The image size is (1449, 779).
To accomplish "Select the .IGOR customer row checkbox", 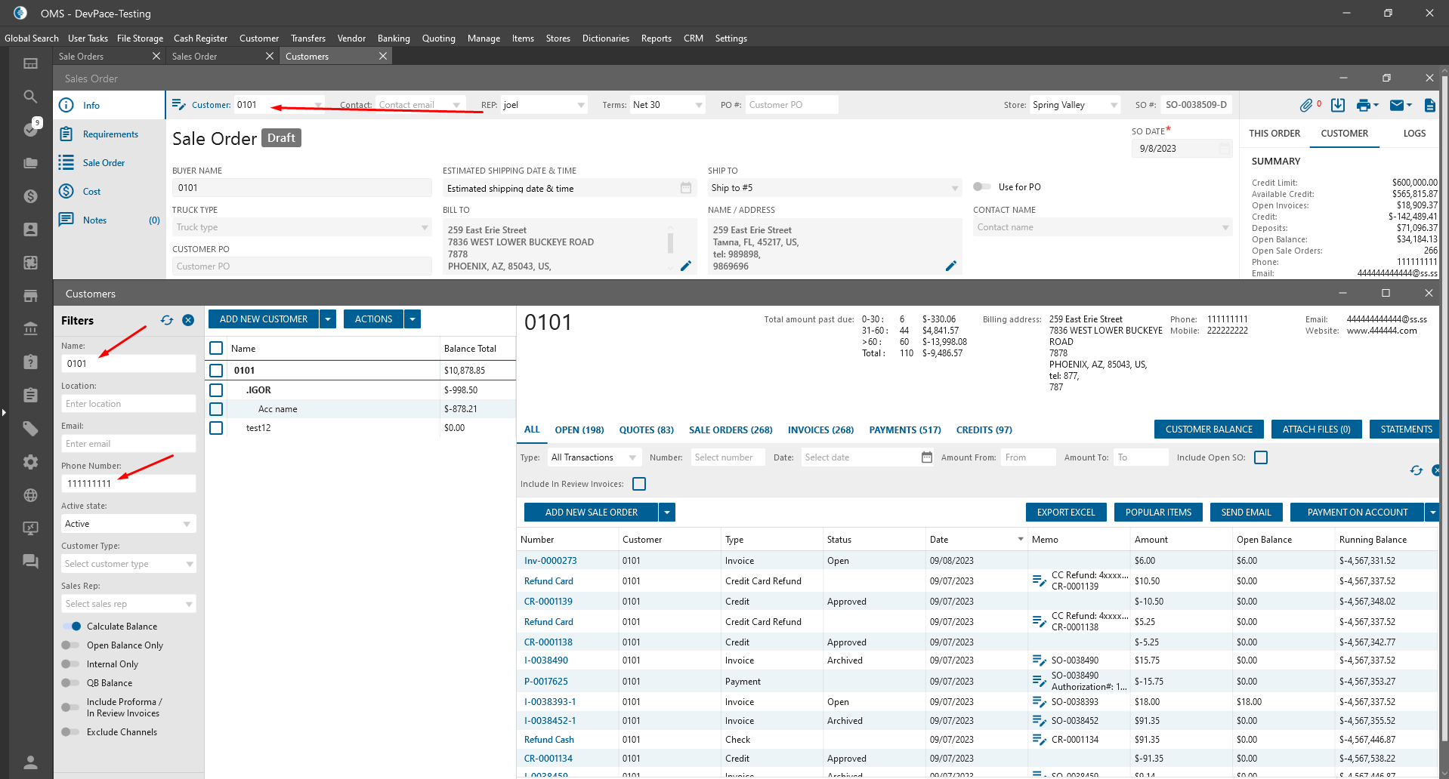I will click(216, 390).
